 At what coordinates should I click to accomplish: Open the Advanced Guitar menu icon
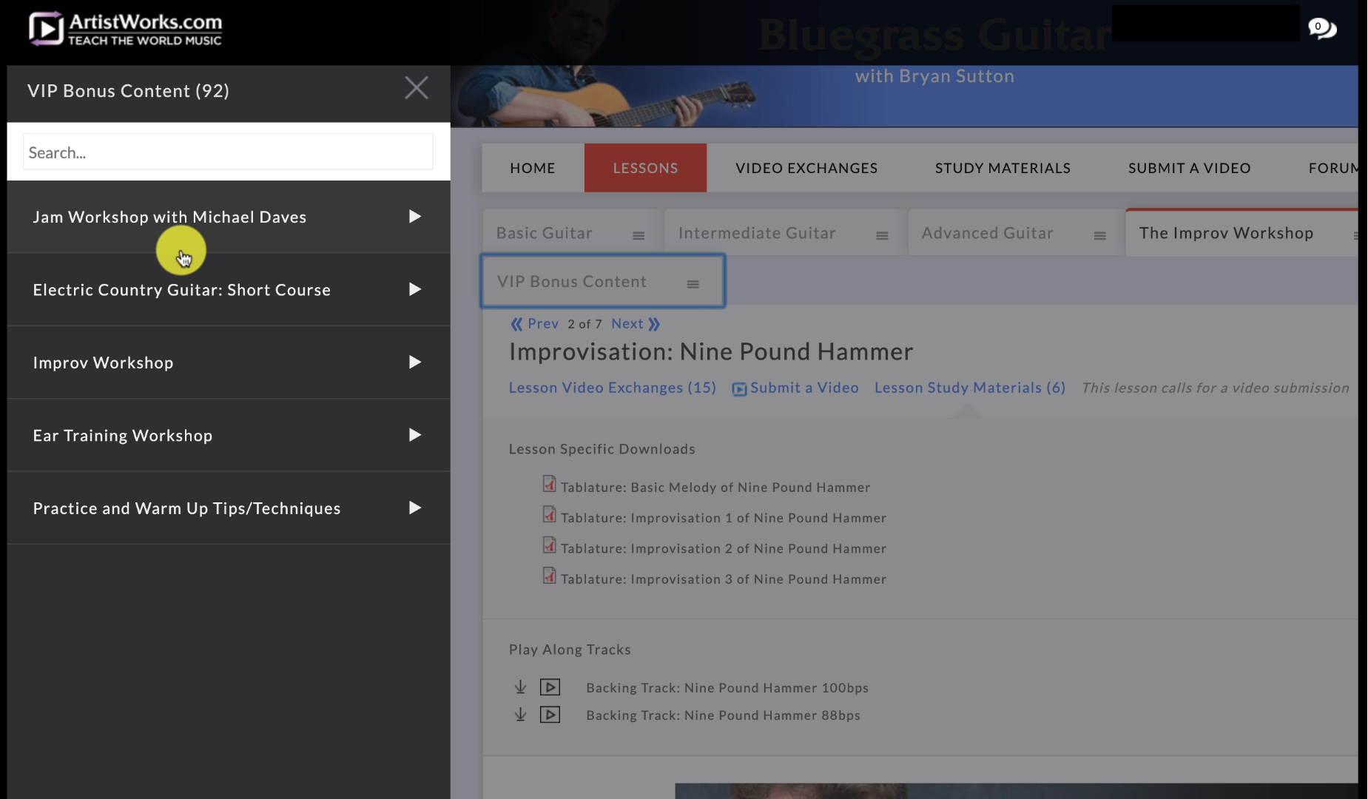coord(1099,235)
